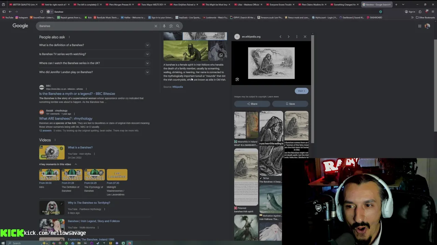This screenshot has width=437, height=245.
Task: Clear the Banshee search query
Action: 156,26
